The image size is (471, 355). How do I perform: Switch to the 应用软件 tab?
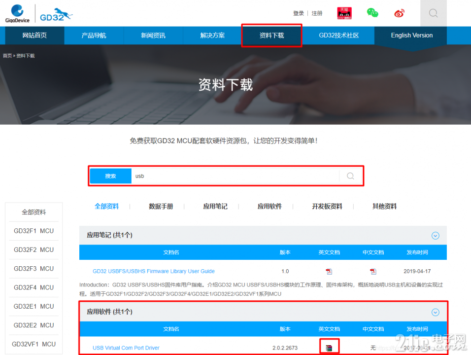(x=270, y=206)
